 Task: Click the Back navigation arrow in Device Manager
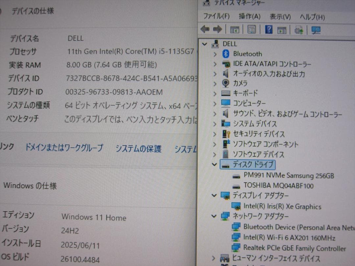[205, 30]
